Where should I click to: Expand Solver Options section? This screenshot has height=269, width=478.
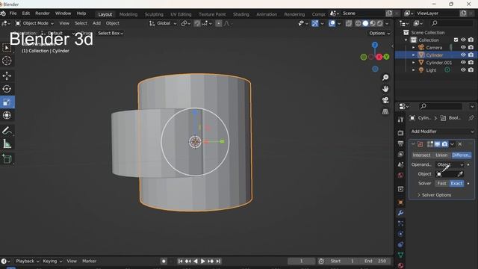point(435,195)
